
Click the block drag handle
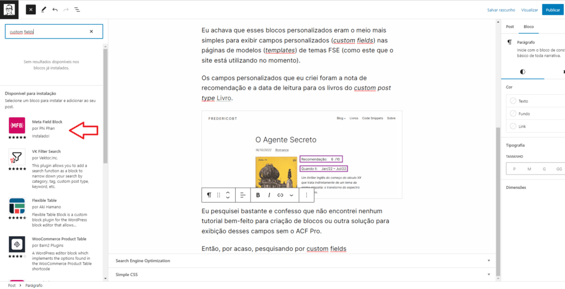click(218, 195)
